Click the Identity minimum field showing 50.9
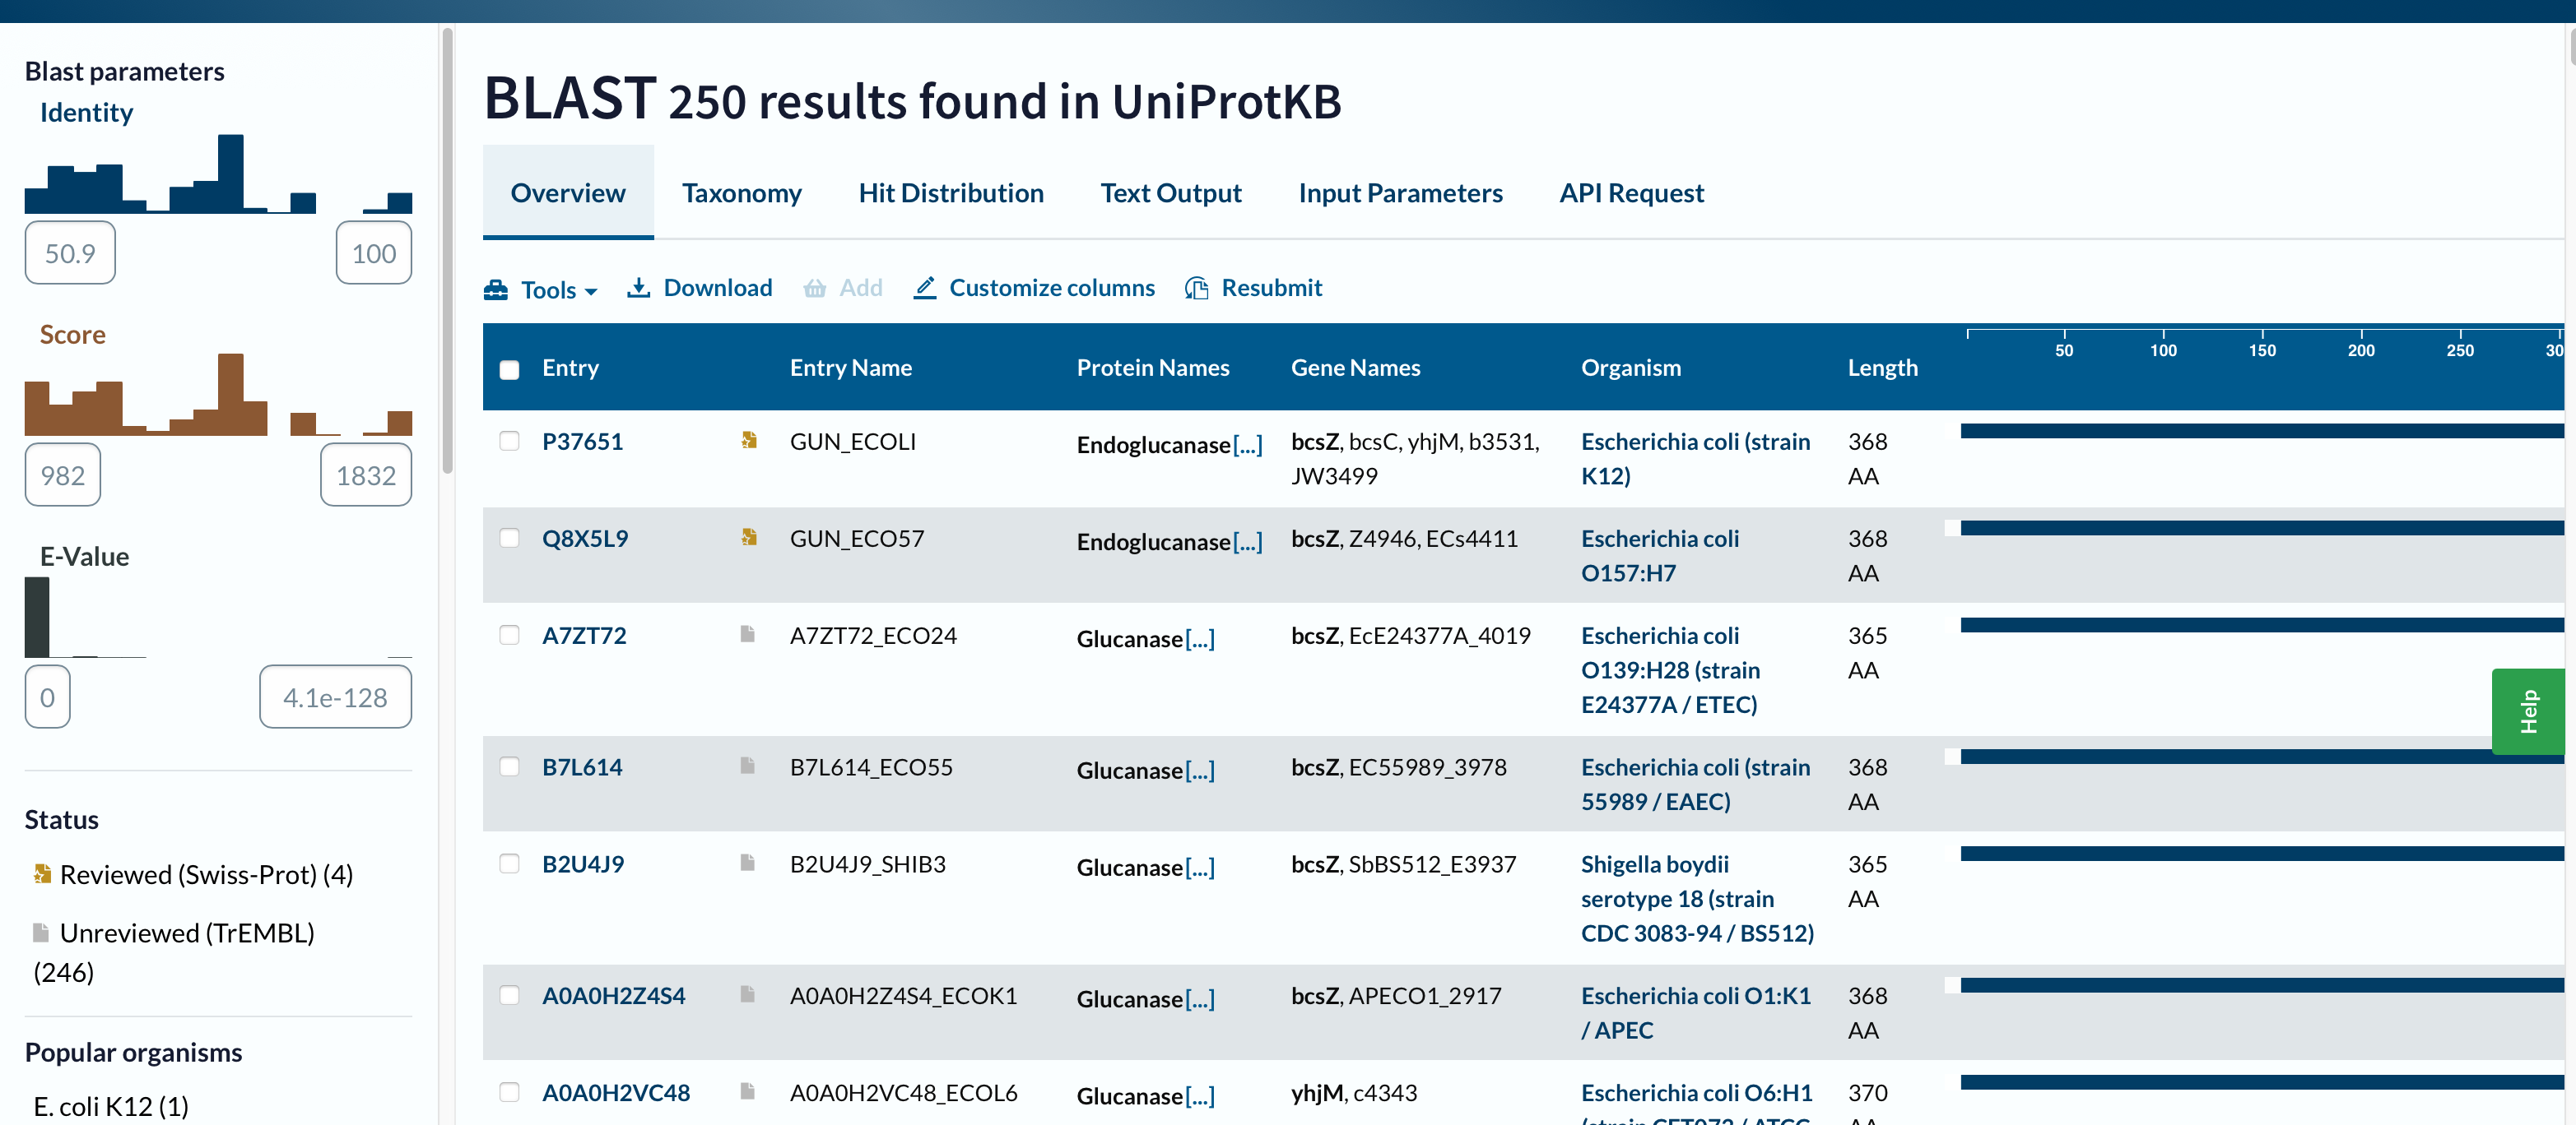The image size is (2576, 1125). [70, 252]
